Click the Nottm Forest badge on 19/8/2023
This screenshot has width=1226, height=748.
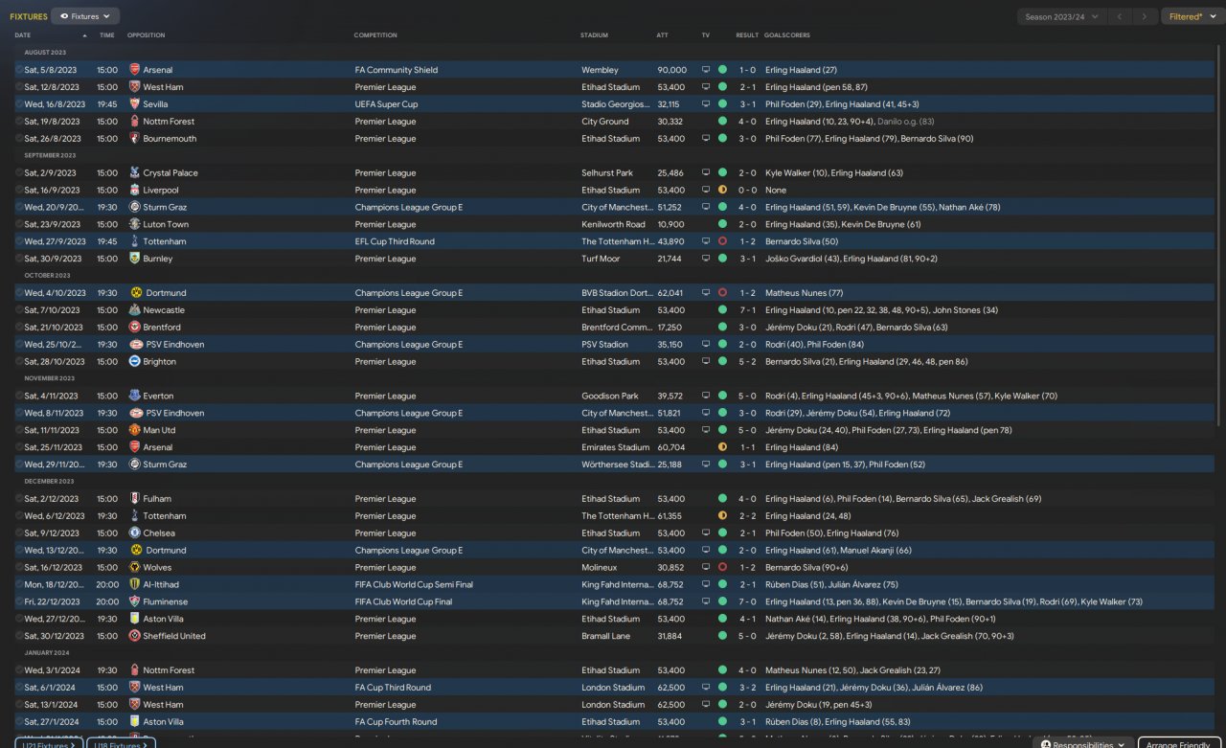pyautogui.click(x=134, y=122)
